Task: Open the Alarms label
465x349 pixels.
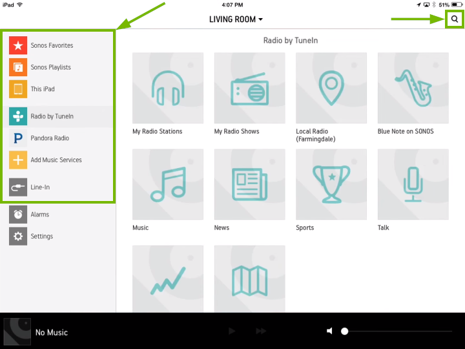Action: 40,215
